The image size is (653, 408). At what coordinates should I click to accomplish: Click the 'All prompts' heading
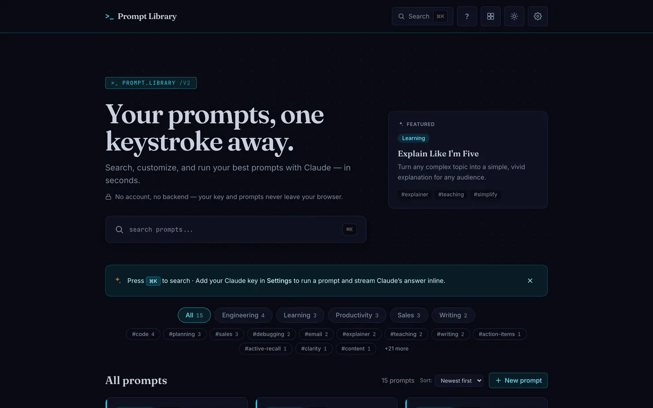pyautogui.click(x=136, y=381)
